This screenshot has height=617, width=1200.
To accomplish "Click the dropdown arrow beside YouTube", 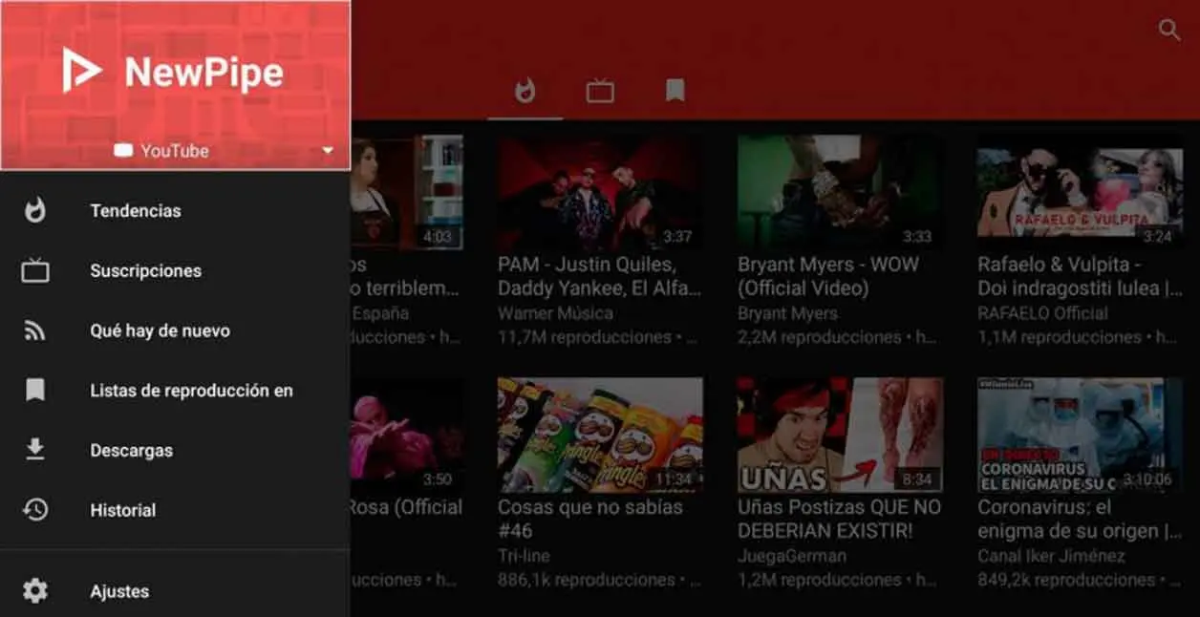I will [x=328, y=150].
